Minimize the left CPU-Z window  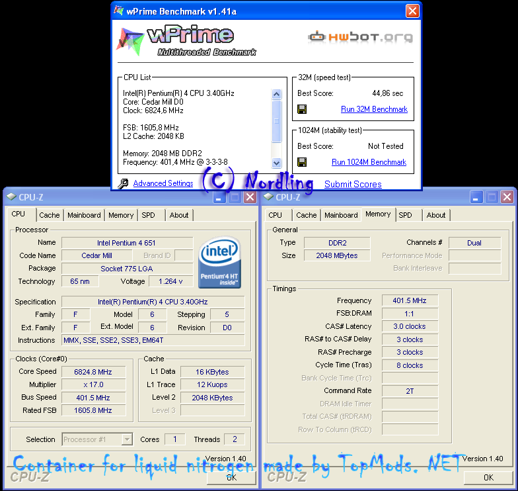(x=219, y=197)
